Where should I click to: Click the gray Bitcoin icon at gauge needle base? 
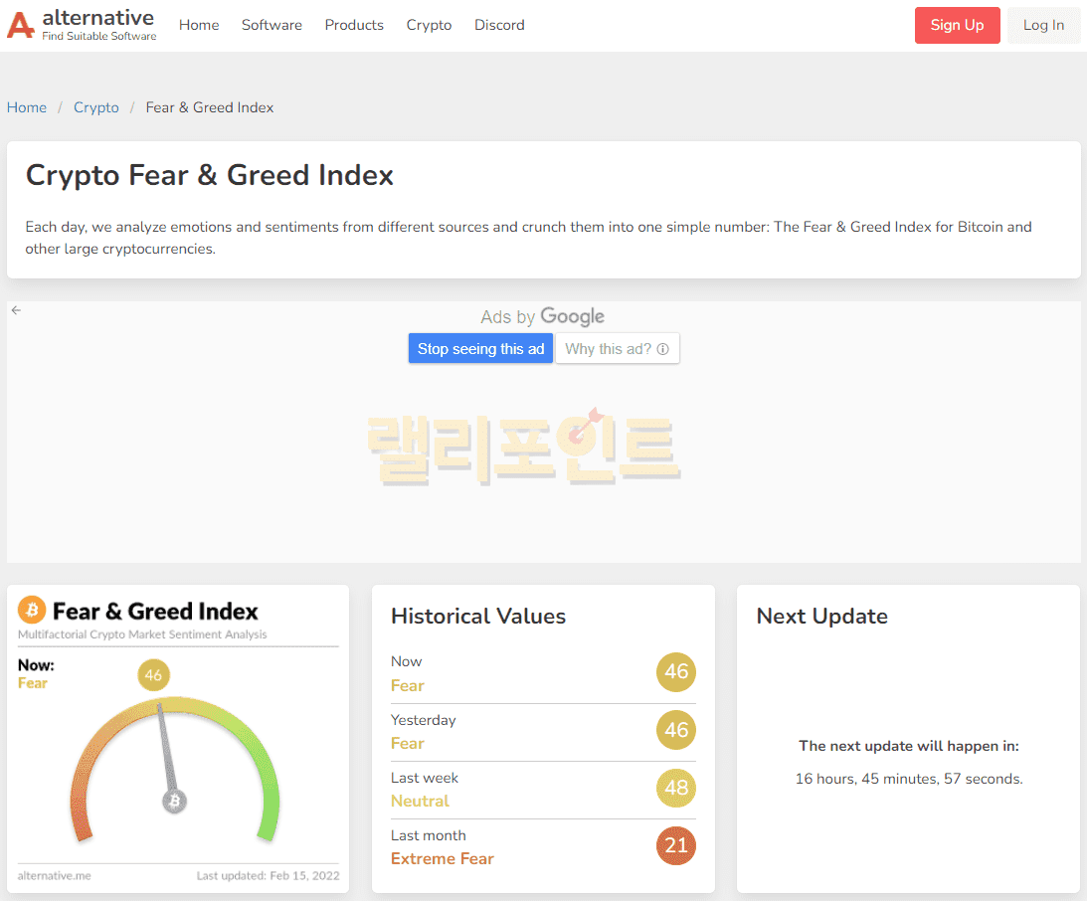click(175, 801)
